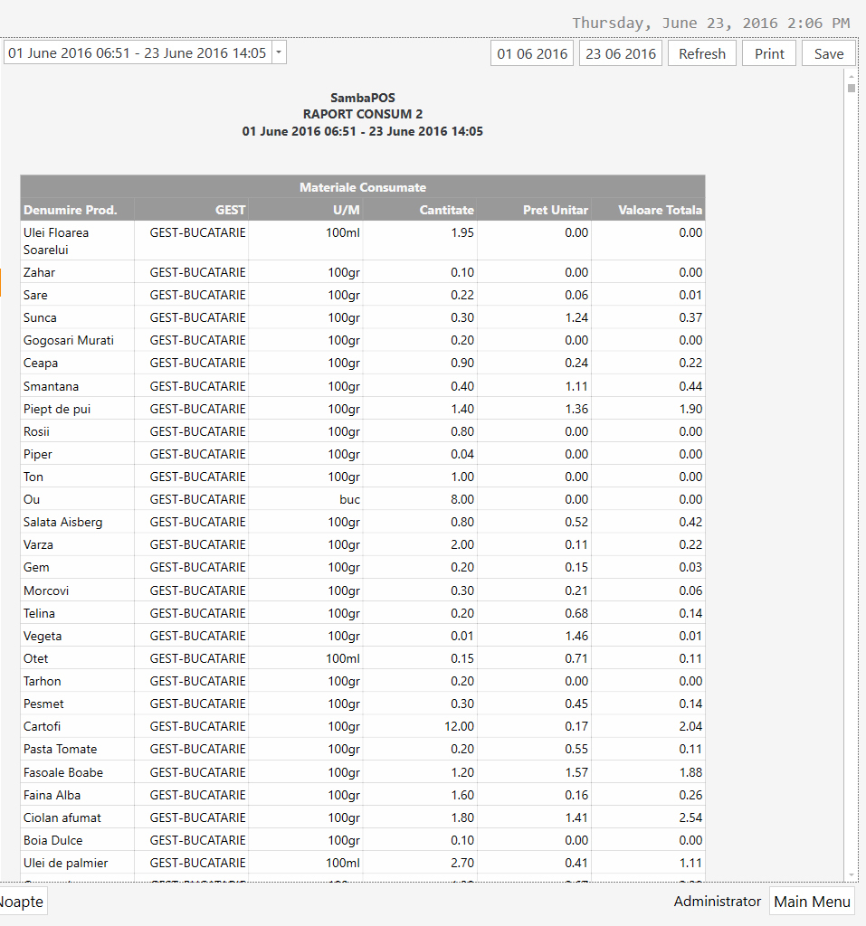Click the date range selector field
The image size is (866, 926).
pos(136,52)
